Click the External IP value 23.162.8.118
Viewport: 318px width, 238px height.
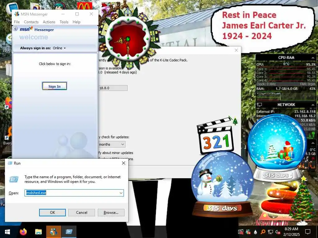point(305,112)
